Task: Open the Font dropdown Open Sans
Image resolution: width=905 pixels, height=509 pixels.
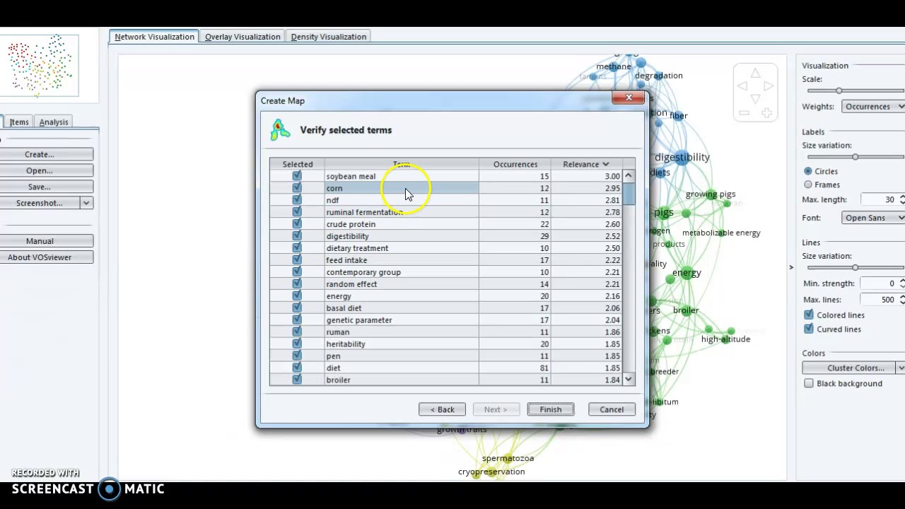Action: click(873, 218)
